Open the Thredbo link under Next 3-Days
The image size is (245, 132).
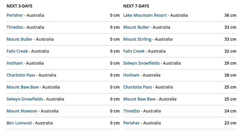click(15, 27)
